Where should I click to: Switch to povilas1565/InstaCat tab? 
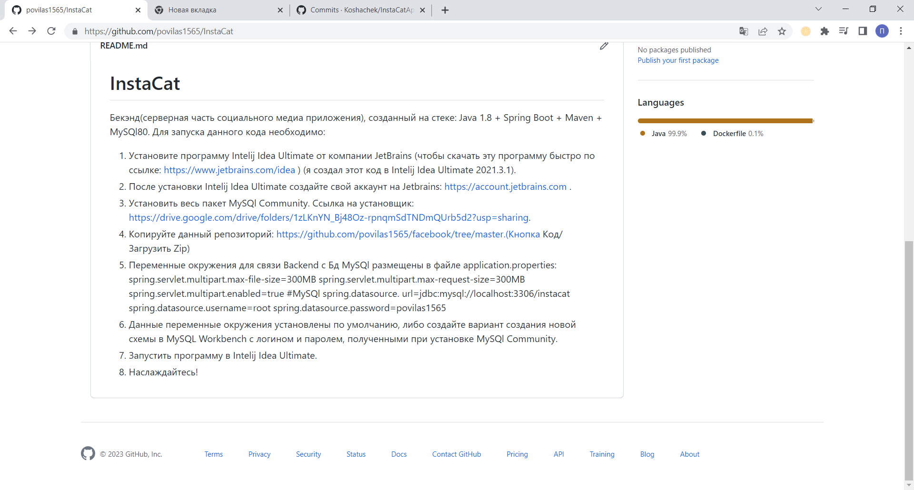click(x=76, y=10)
